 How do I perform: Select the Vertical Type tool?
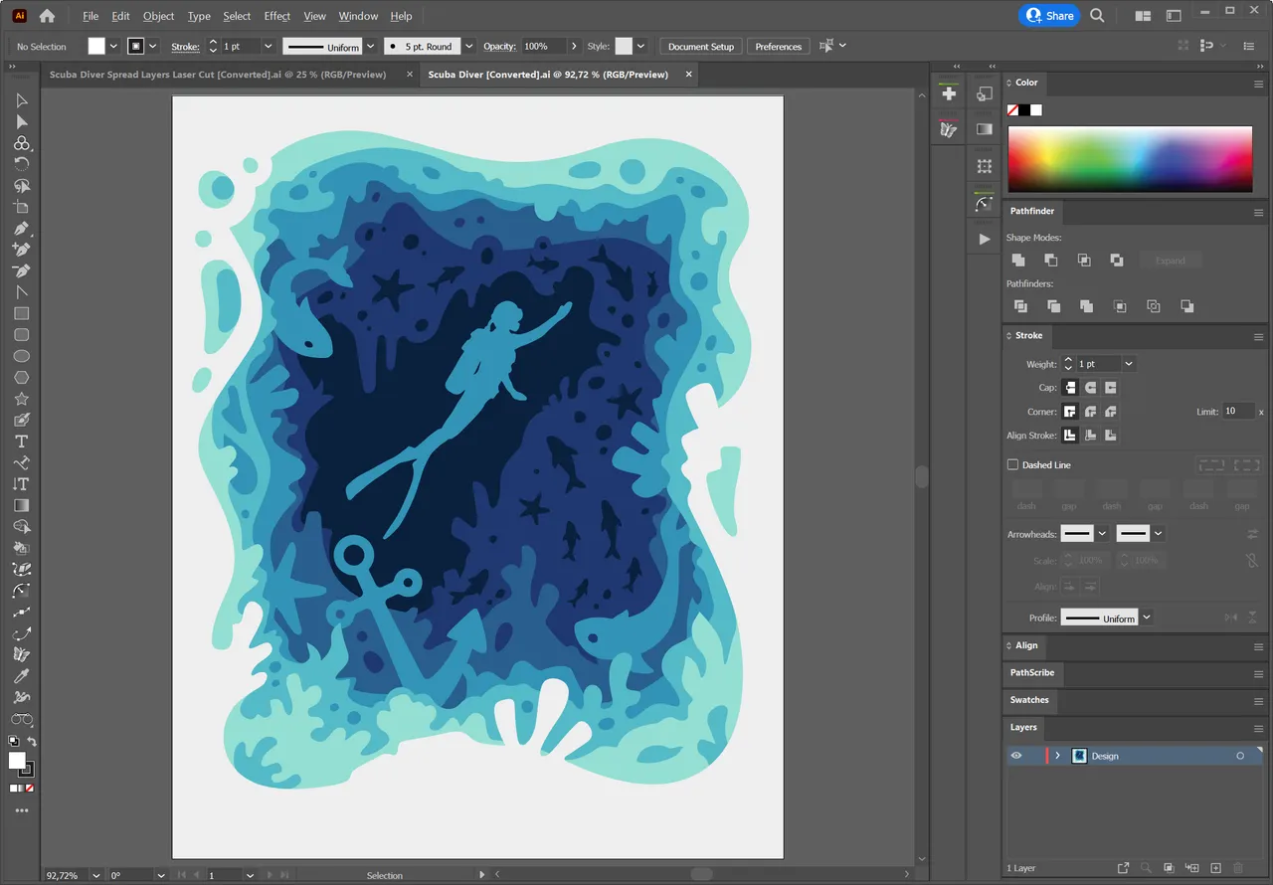point(22,484)
